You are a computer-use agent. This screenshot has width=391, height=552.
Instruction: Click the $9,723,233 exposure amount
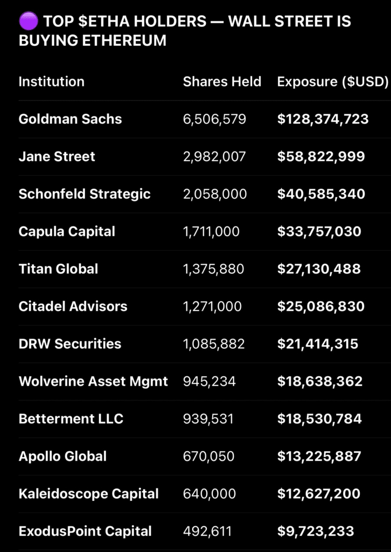pyautogui.click(x=316, y=532)
